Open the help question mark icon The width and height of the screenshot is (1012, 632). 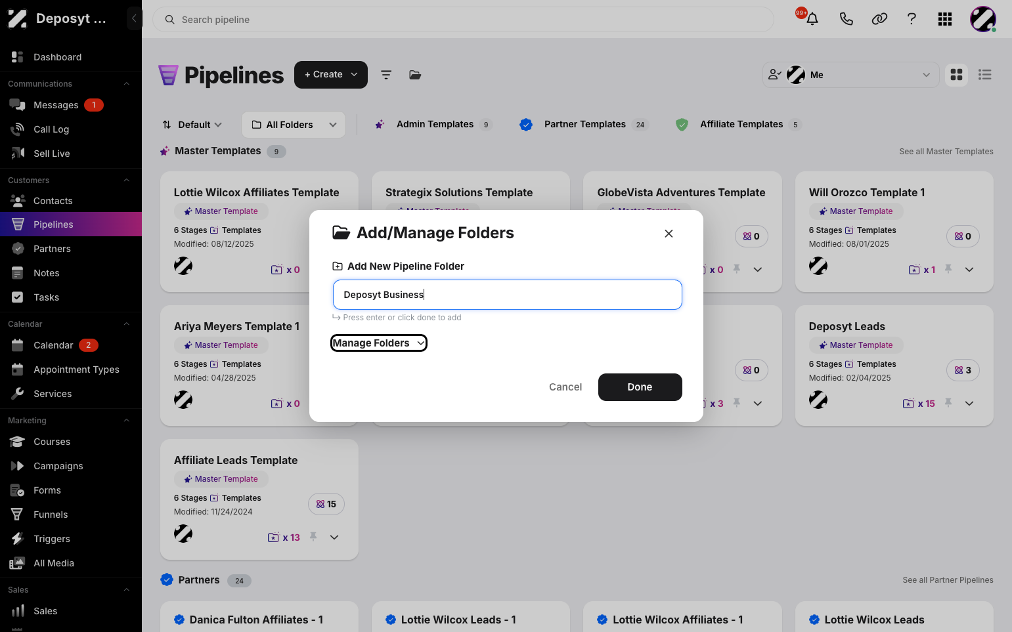[x=912, y=19]
